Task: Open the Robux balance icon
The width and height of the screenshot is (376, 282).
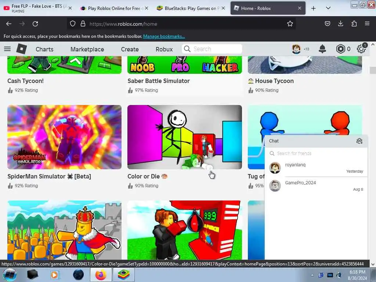Action: [x=340, y=49]
